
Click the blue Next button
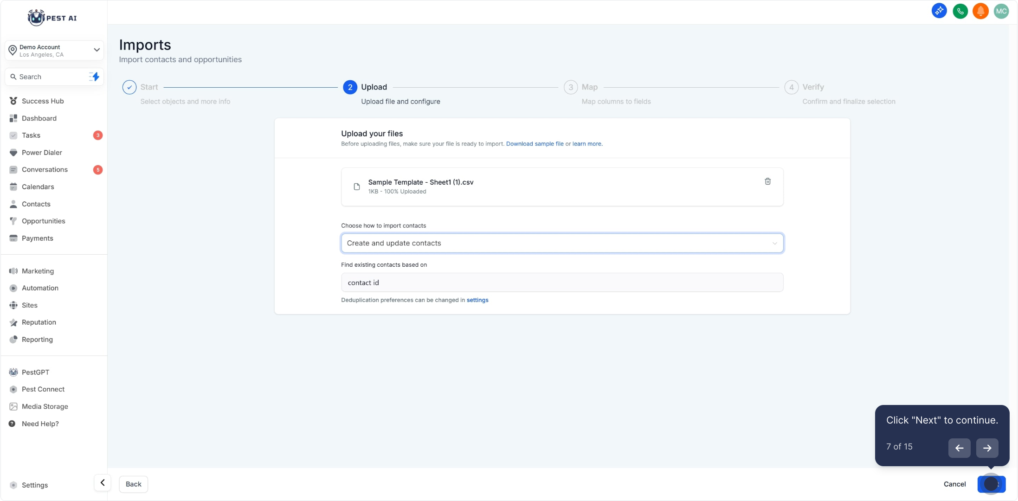coord(992,484)
